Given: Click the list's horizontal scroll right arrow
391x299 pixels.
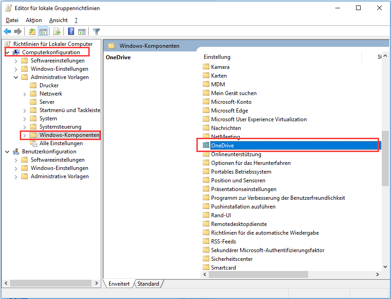Looking at the screenshot, I should [x=377, y=274].
